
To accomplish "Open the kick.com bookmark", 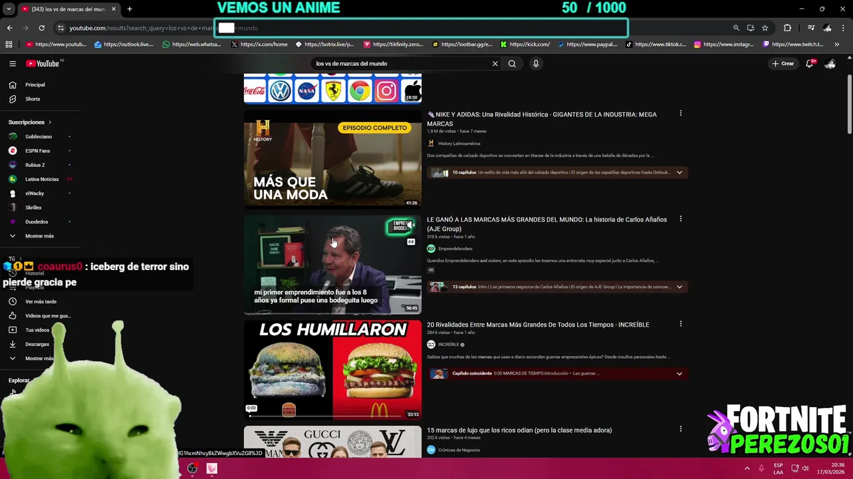I will point(525,45).
